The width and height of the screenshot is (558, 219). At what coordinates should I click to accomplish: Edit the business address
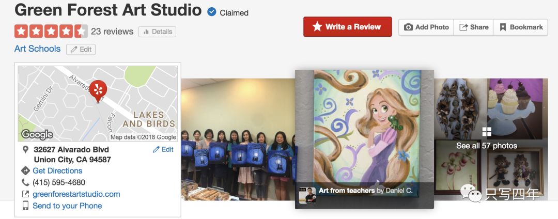point(163,149)
